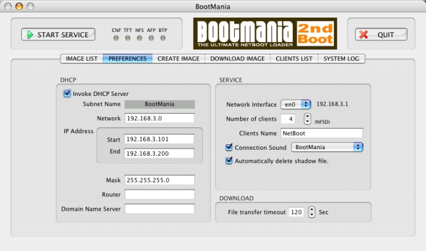Click the IP Address Start field
Image resolution: width=426 pixels, height=251 pixels.
pos(159,139)
